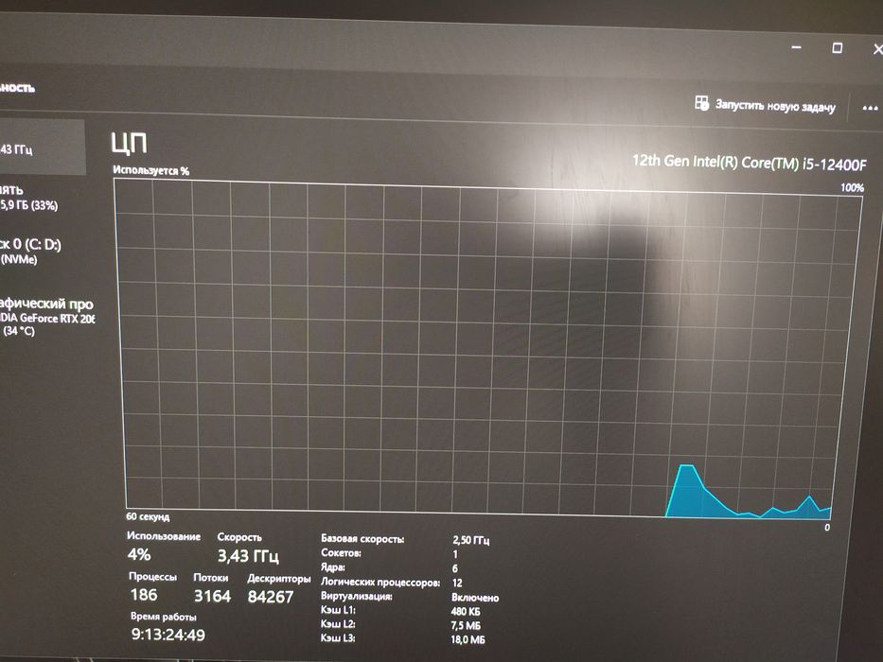Select the NVIDIA GeForce RTX GPU item
This screenshot has width=883, height=662.
[x=46, y=317]
